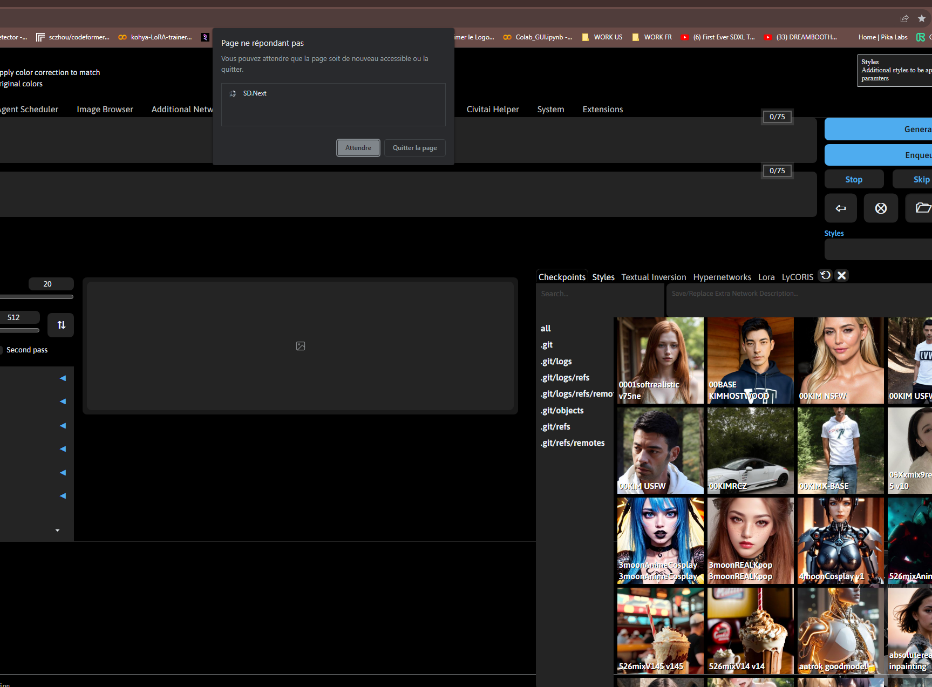Expand the collapsed accordion arrow at panel bottom

(57, 530)
